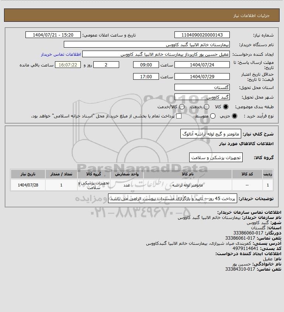
Task: Click the announcement date field 1404/07/21 - 15:20
Action: pyautogui.click(x=53, y=35)
